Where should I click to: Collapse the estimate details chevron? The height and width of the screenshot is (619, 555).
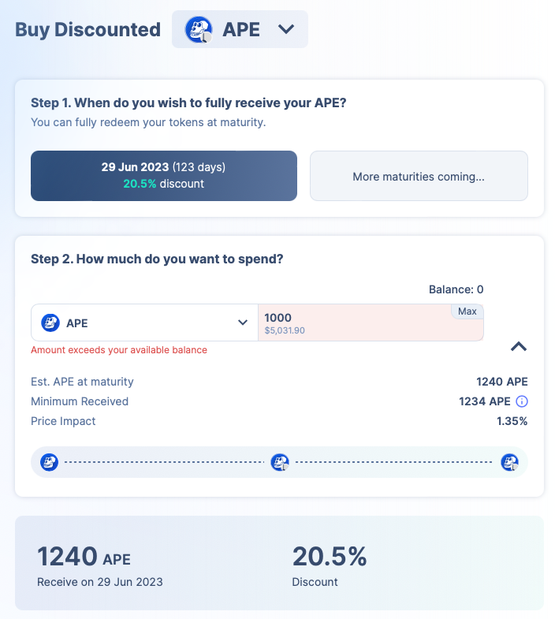click(x=519, y=346)
